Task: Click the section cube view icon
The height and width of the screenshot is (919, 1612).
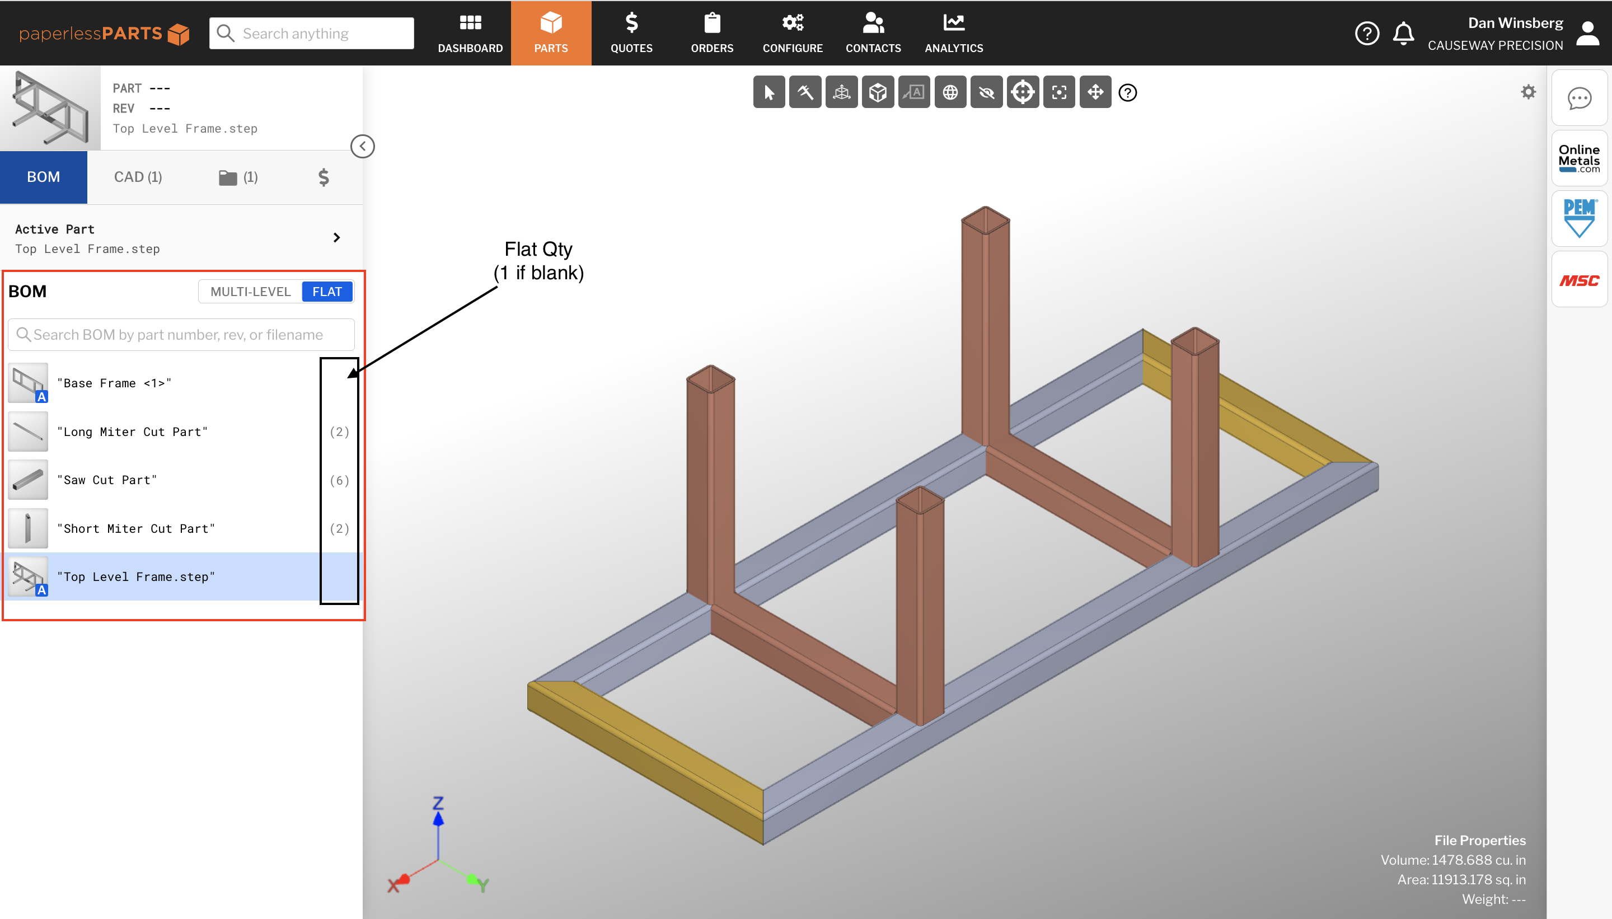Action: point(877,92)
